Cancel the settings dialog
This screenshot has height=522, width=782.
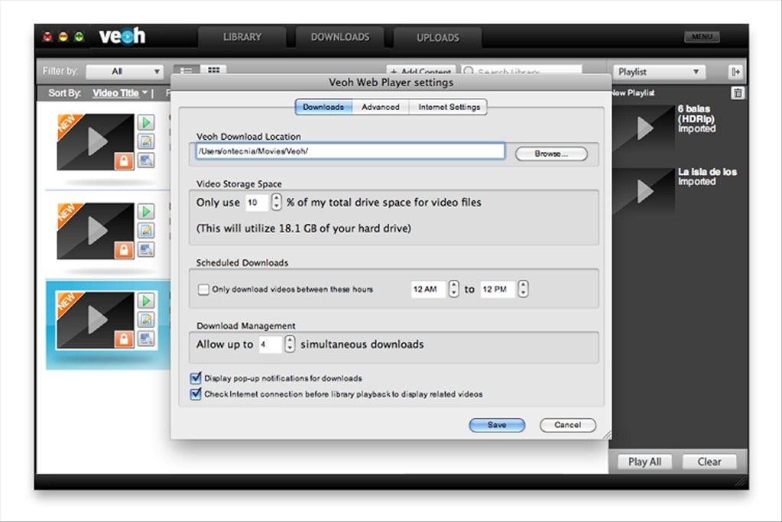click(x=567, y=425)
